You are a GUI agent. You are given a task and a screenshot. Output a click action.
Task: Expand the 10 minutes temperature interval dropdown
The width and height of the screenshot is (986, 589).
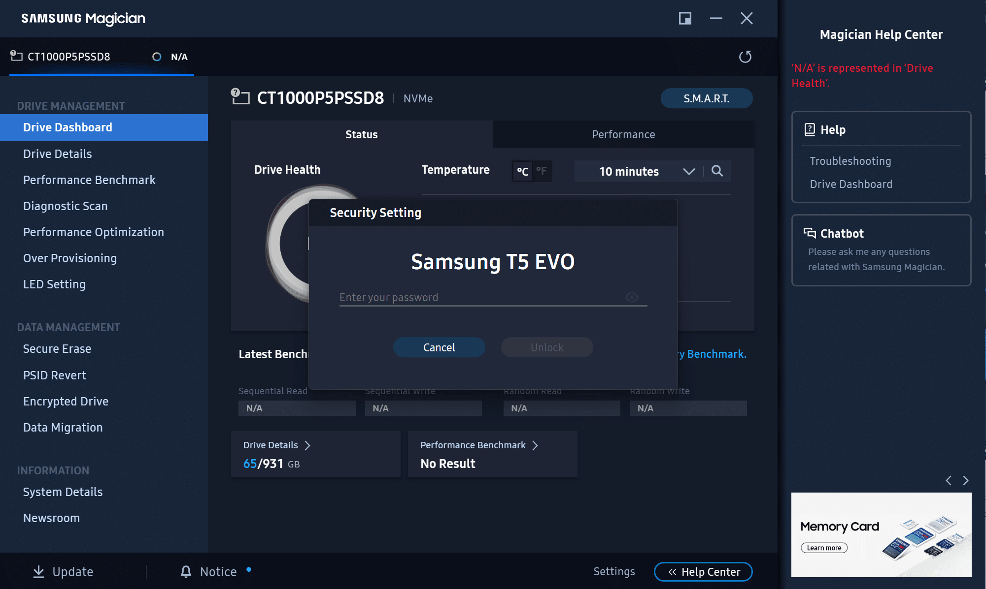click(x=687, y=171)
